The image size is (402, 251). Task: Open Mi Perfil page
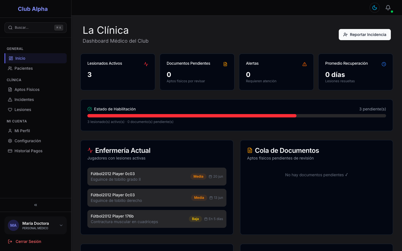35,131
